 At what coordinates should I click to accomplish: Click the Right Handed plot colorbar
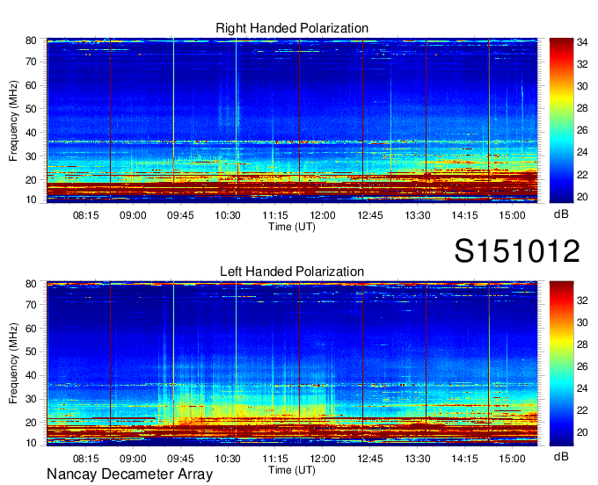pos(561,120)
